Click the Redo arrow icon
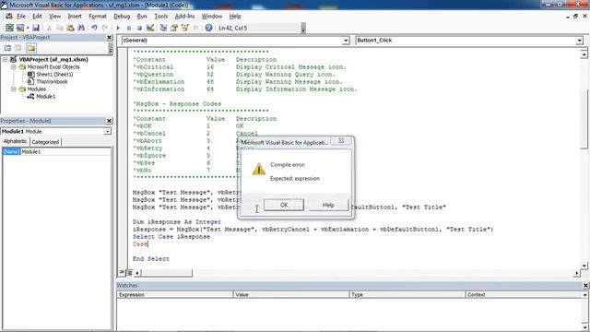590x332 pixels. coord(104,28)
